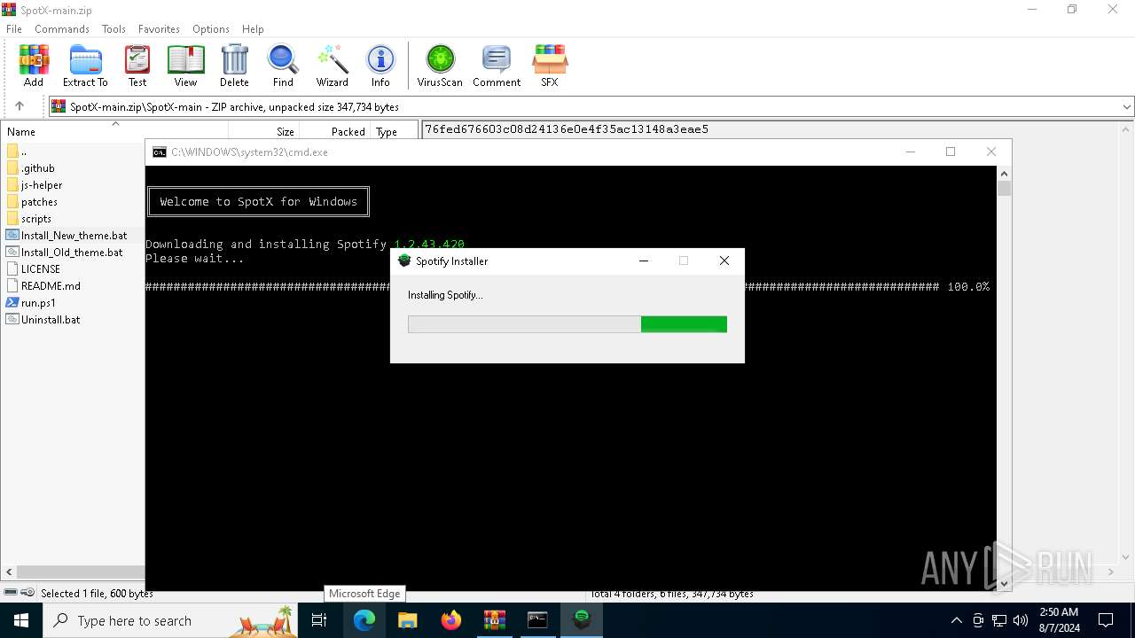Image resolution: width=1135 pixels, height=638 pixels.
Task: Run the Test archive tool
Action: (x=137, y=66)
